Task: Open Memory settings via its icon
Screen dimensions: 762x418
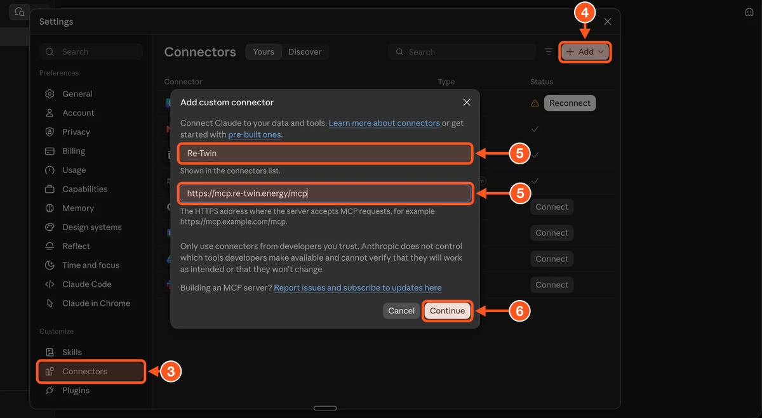Action: pos(50,208)
